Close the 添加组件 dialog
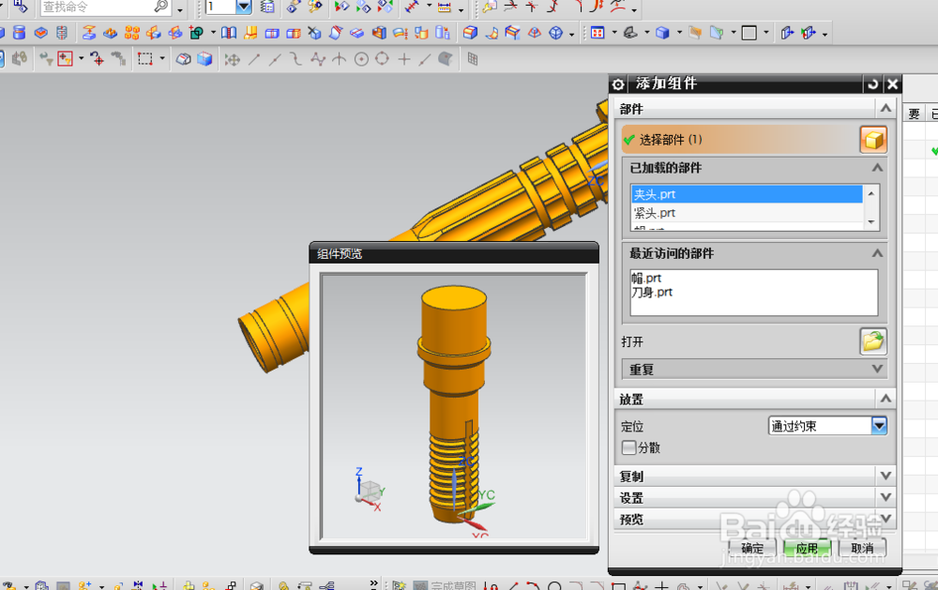Viewport: 938px width, 590px height. (892, 84)
